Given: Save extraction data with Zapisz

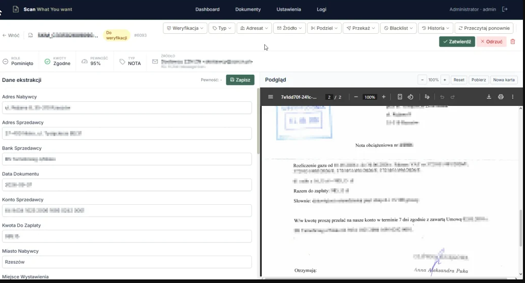Looking at the screenshot, I should point(240,80).
